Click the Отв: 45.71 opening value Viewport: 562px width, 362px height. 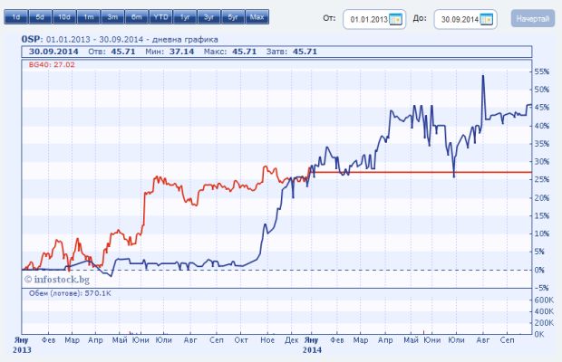(111, 52)
